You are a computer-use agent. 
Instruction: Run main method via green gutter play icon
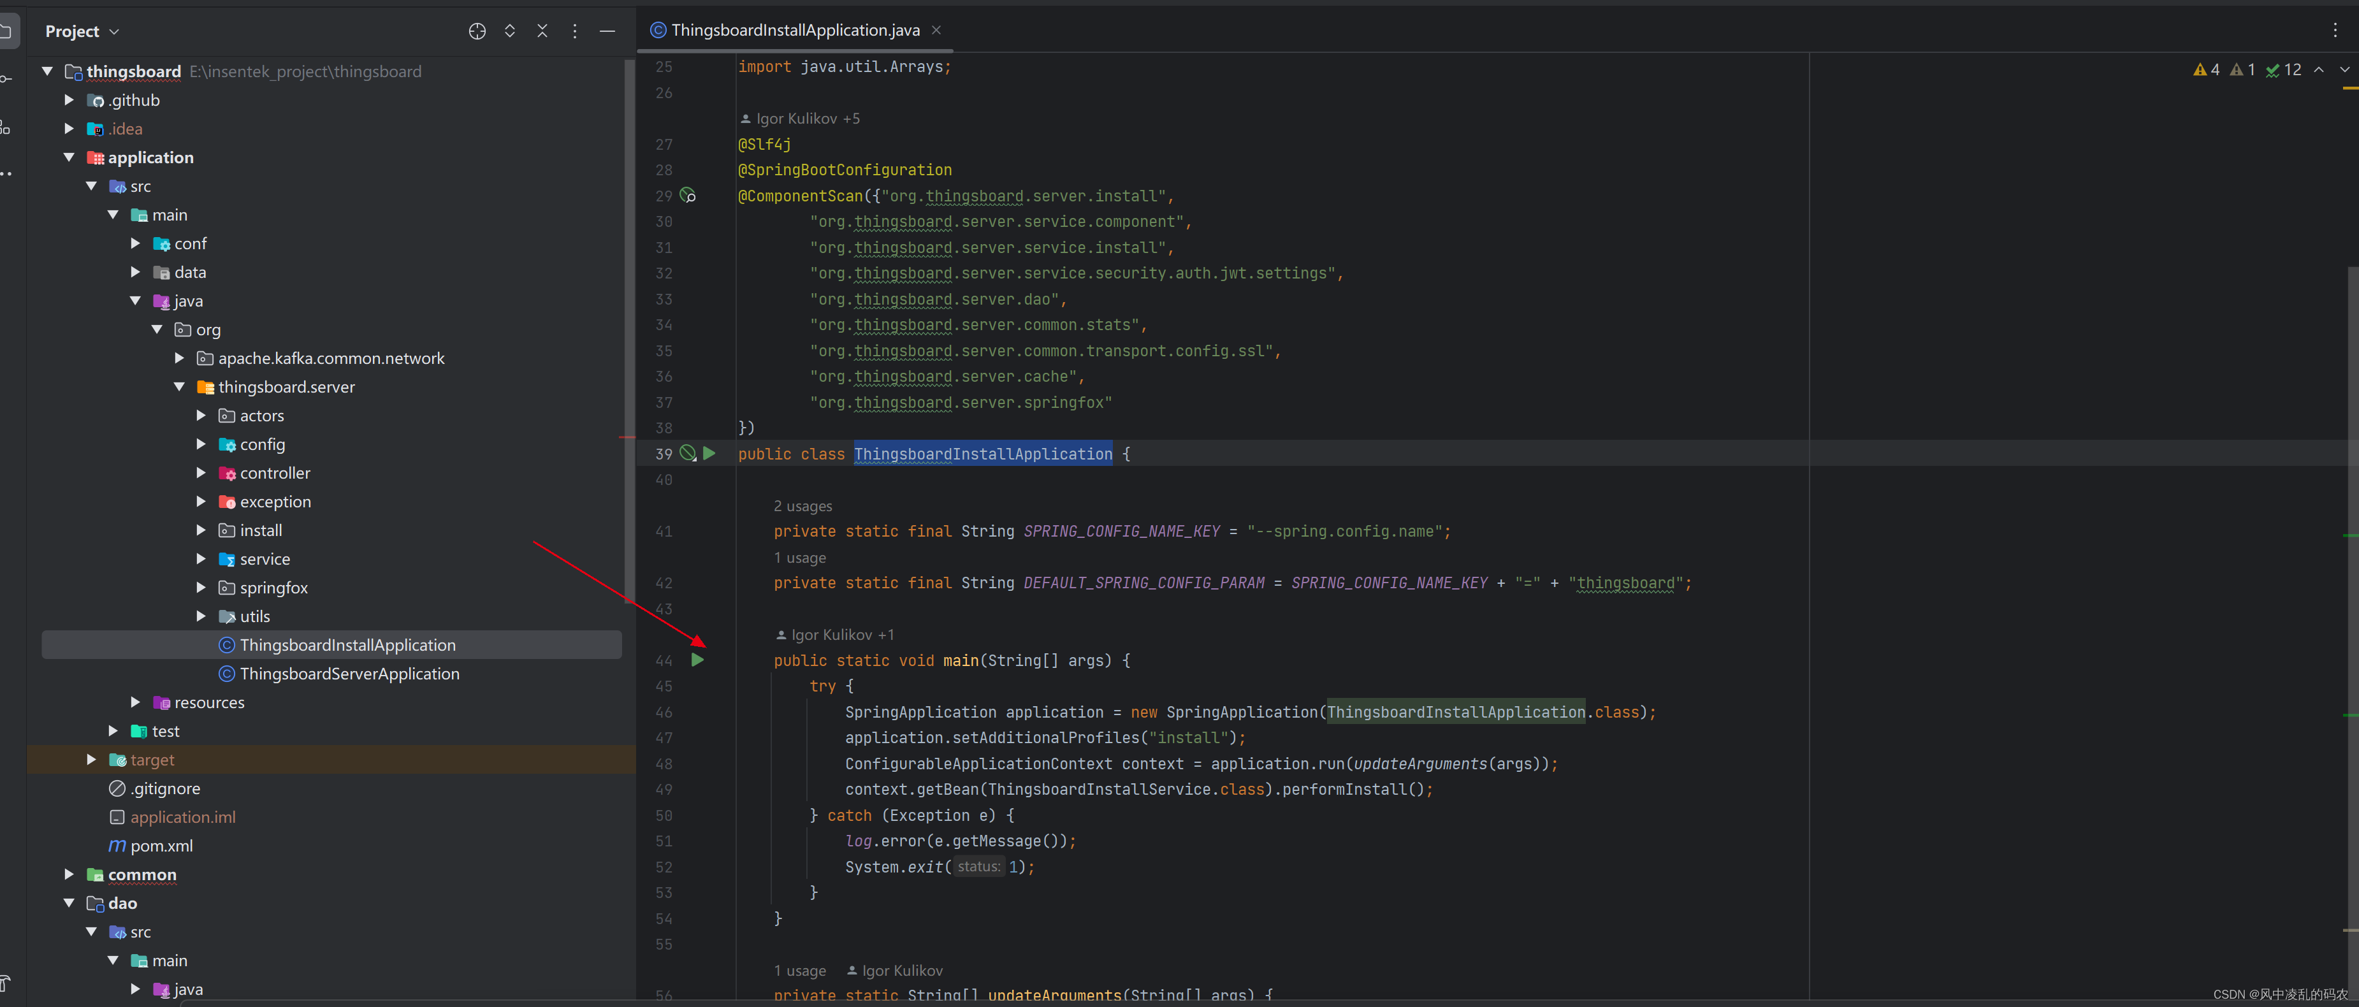click(x=699, y=659)
